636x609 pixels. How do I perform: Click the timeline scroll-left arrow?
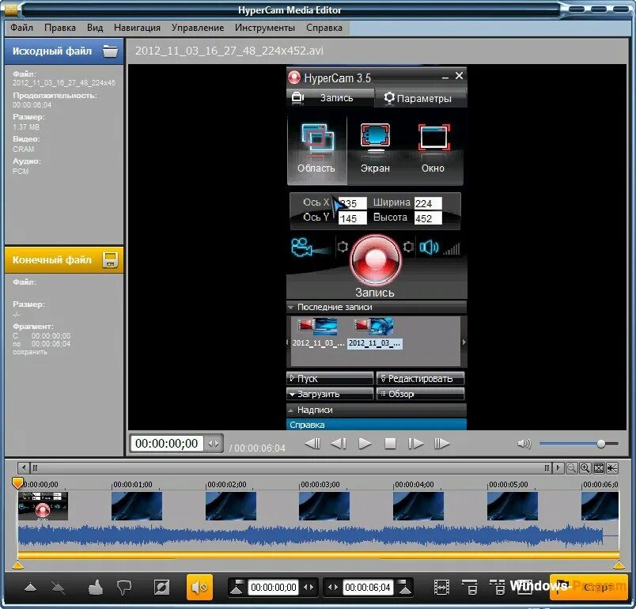tap(24, 468)
